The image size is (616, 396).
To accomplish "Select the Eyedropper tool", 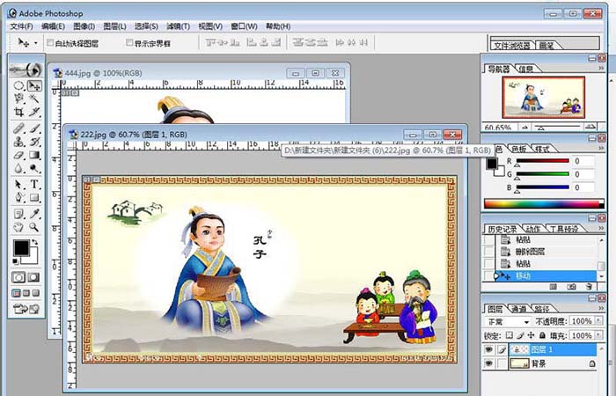I will [x=34, y=214].
